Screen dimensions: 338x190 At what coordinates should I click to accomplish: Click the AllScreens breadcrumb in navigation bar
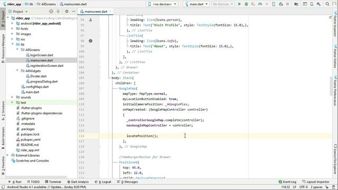49,4
